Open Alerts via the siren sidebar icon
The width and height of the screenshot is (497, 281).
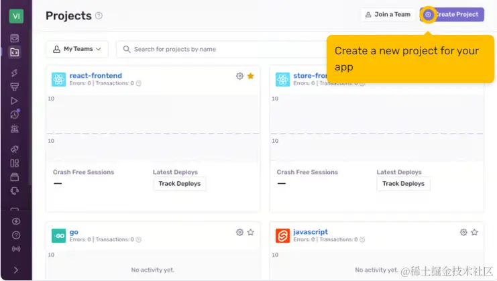point(15,128)
